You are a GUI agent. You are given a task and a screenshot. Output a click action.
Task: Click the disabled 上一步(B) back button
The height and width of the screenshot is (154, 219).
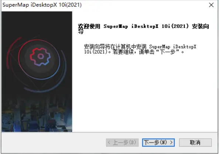pyautogui.click(x=122, y=143)
